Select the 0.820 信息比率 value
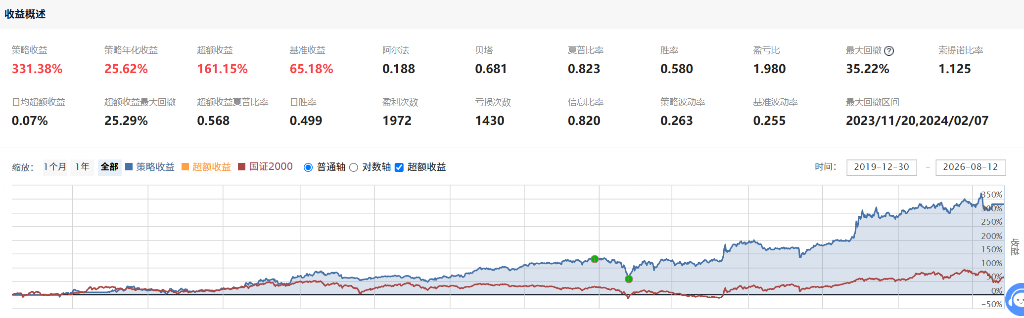The height and width of the screenshot is (318, 1024). click(584, 121)
